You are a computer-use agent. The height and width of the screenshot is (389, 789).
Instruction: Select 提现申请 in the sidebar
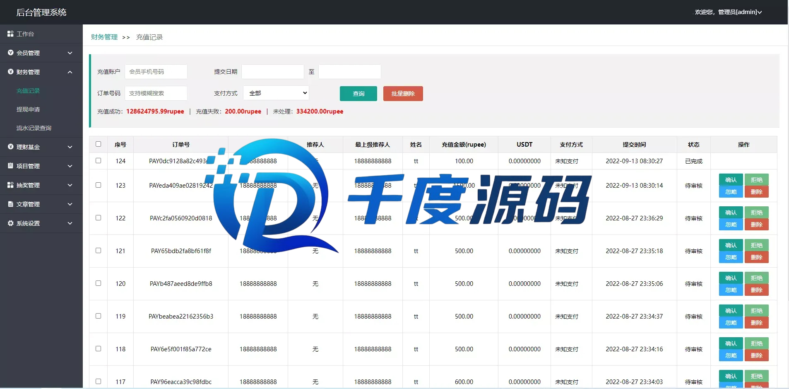pos(28,109)
